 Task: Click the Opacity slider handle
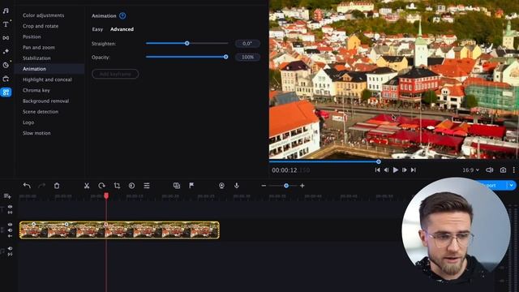click(x=225, y=57)
